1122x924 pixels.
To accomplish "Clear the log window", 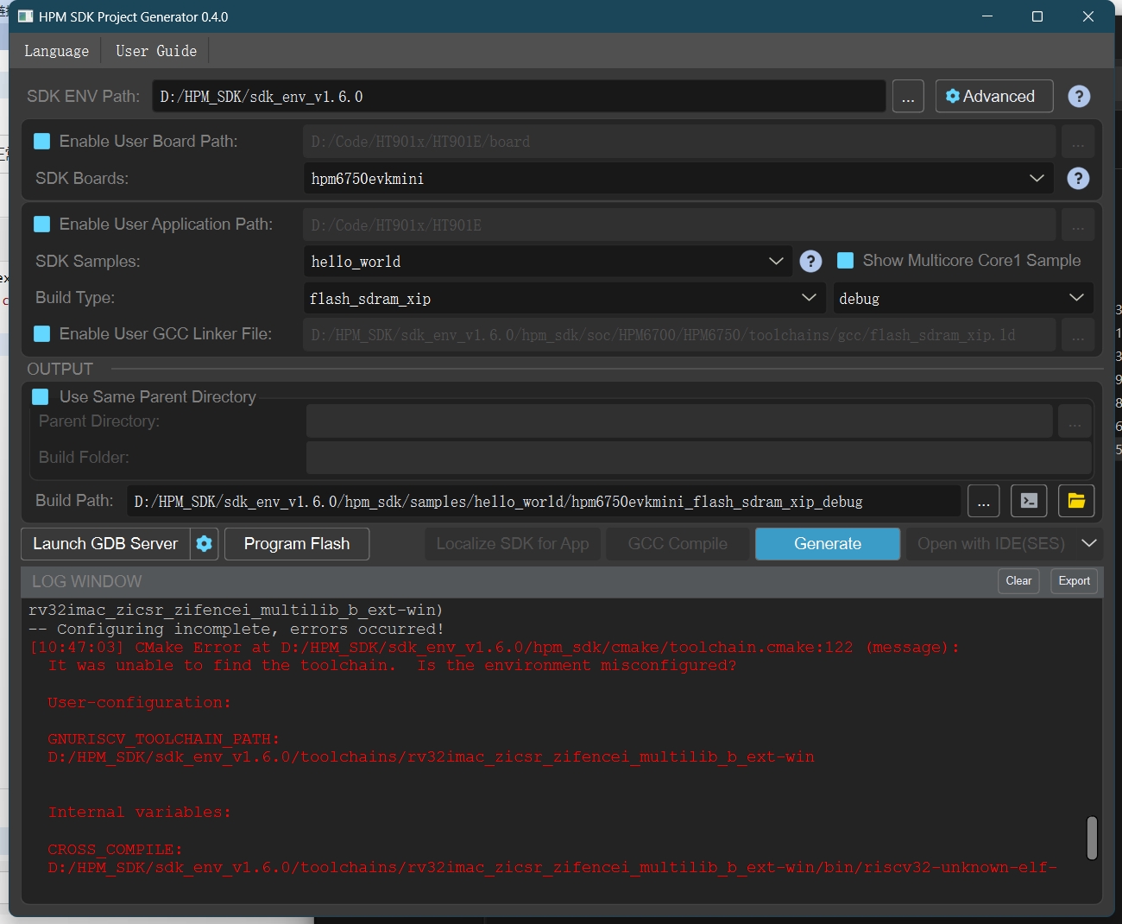I will (x=1018, y=581).
